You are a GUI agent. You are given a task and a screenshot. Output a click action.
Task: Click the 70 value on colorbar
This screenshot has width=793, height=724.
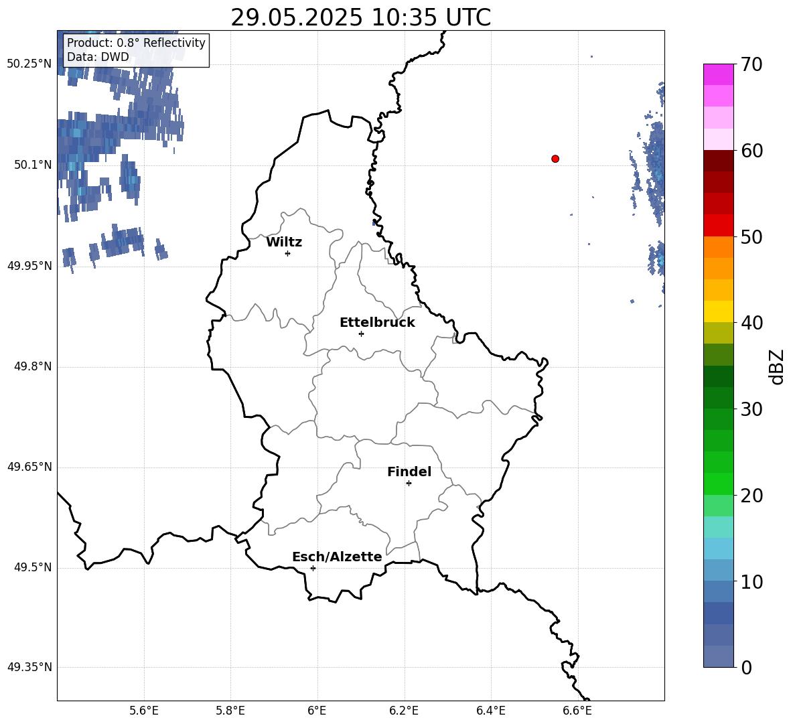[x=751, y=64]
